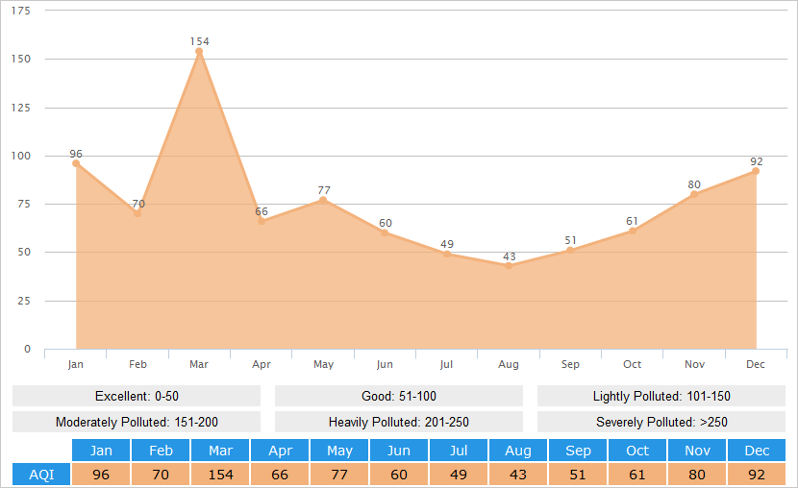Click the blue Sep table header
This screenshot has width=798, height=488.
(x=578, y=451)
